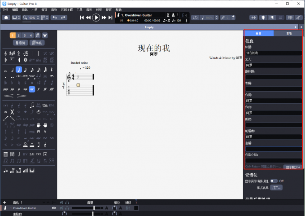Screen dimensions: 305x216
Task: Insert a crescendo hairpin
Action: tap(9, 96)
